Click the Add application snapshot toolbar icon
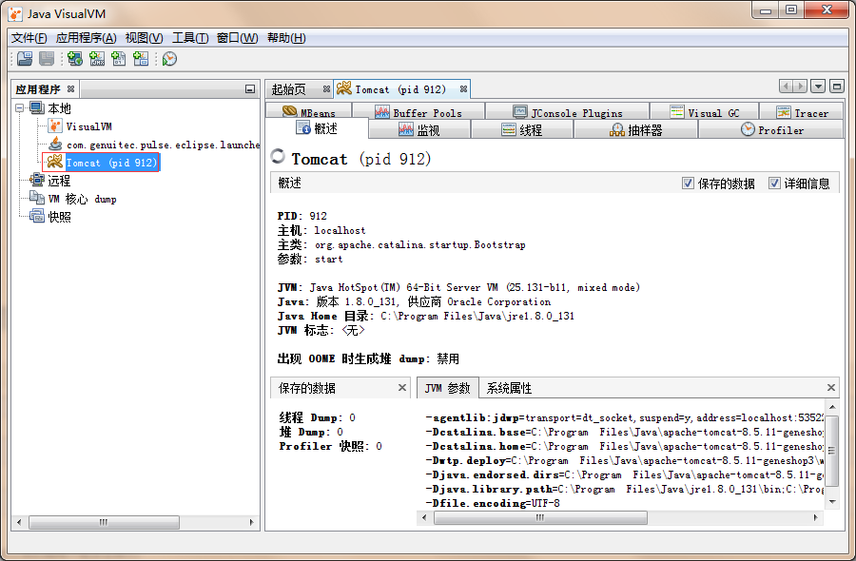Image resolution: width=856 pixels, height=561 pixels. point(141,58)
